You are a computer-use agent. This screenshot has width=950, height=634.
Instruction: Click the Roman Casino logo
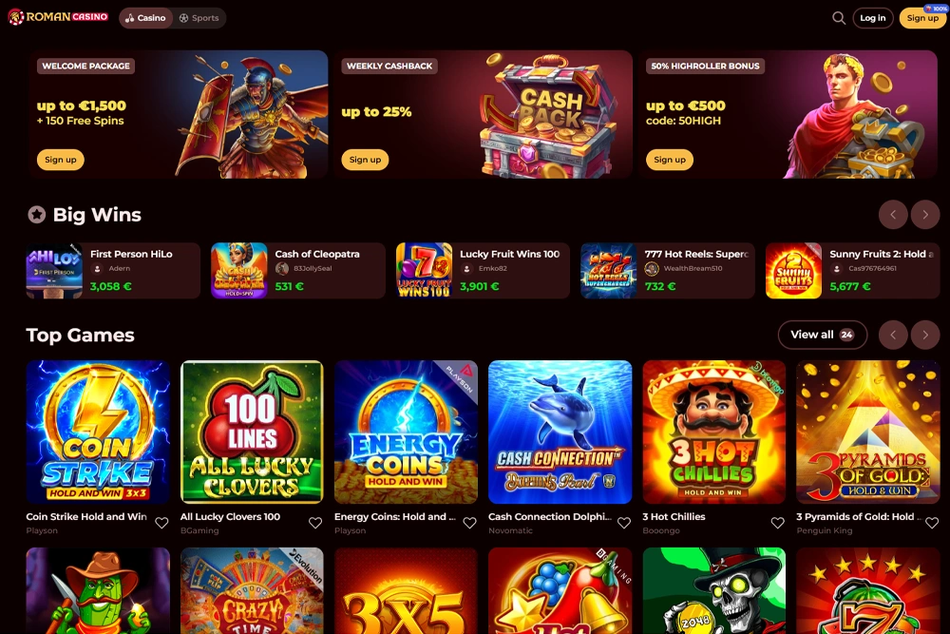pos(58,17)
